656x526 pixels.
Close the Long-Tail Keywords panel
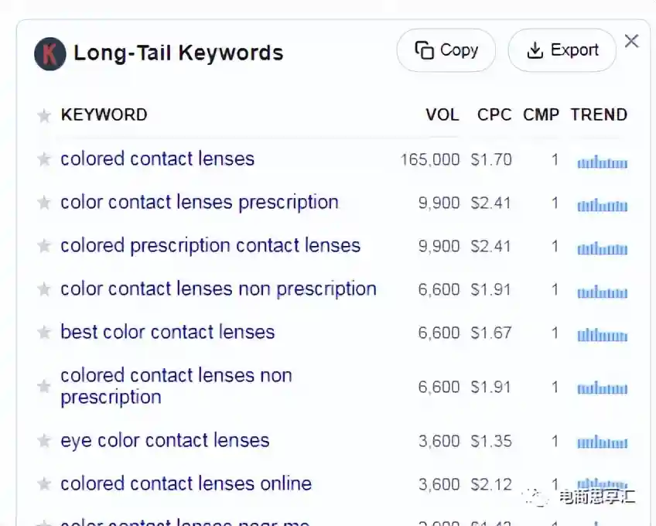coord(631,41)
